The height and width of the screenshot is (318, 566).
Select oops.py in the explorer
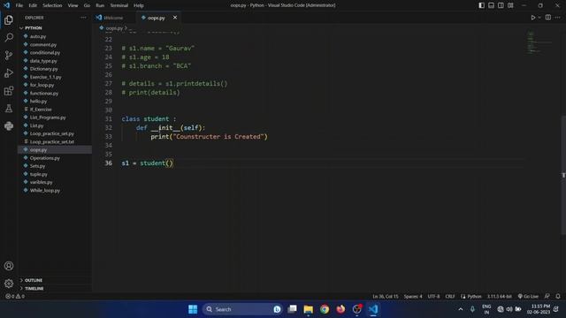click(55, 149)
